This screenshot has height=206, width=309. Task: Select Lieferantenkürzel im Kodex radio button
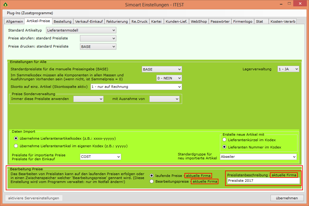coord(224,140)
